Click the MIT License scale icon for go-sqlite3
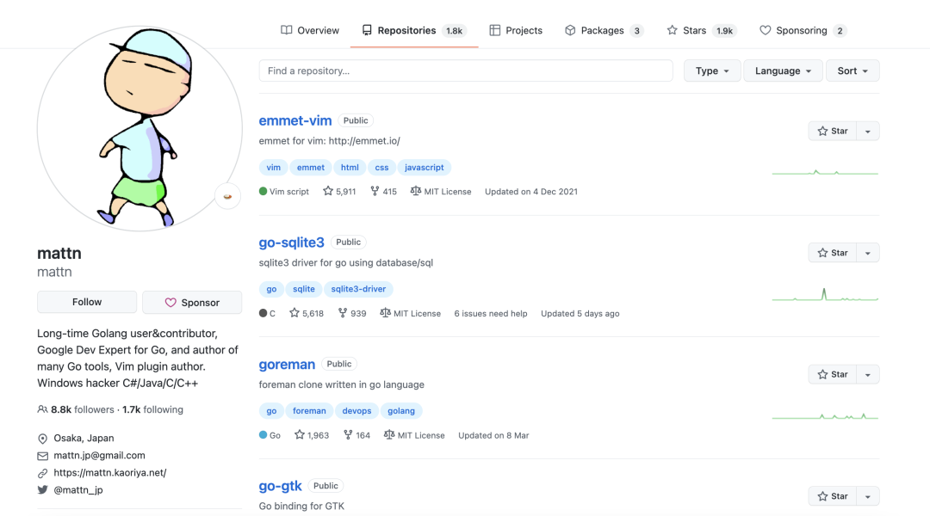Image resolution: width=930 pixels, height=516 pixels. coord(385,313)
